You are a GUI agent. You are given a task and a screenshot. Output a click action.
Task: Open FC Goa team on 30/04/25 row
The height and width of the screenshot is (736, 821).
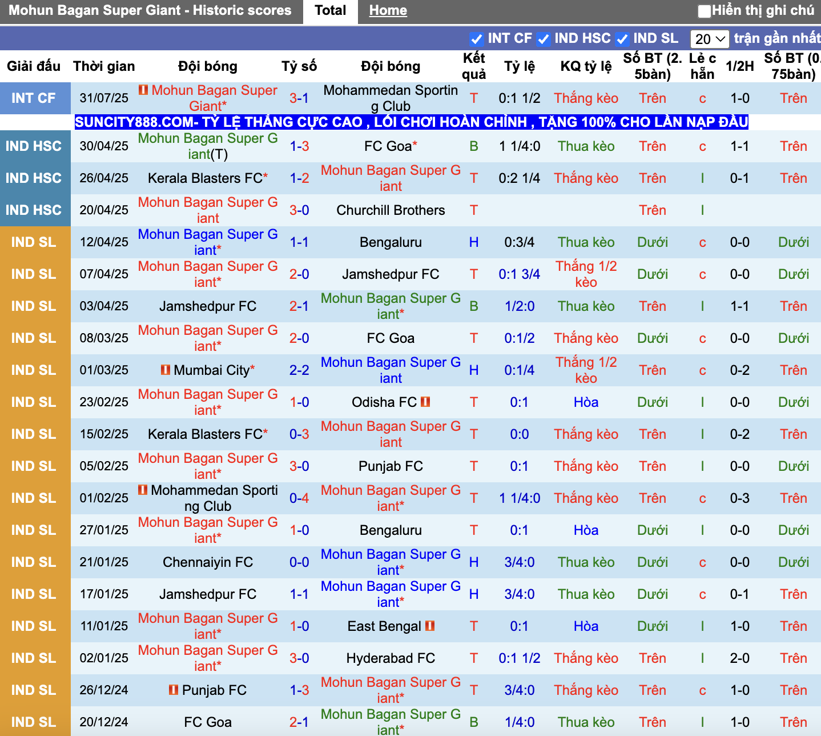pos(388,146)
